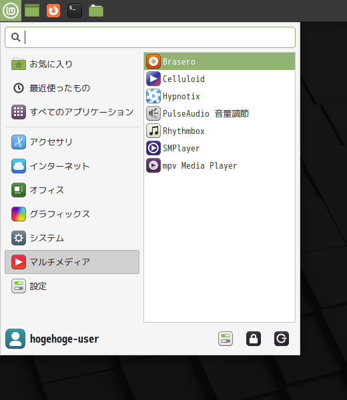Open the terminal from the panel
The width and height of the screenshot is (347, 400).
[75, 11]
